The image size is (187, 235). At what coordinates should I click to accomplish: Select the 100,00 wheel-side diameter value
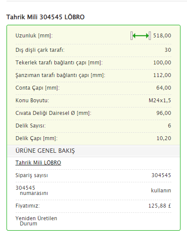click(162, 63)
